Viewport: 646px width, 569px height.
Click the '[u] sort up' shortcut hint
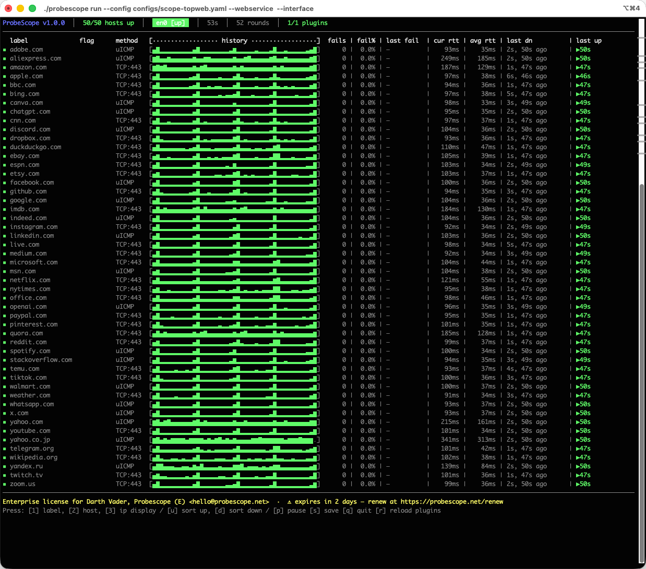coord(187,511)
